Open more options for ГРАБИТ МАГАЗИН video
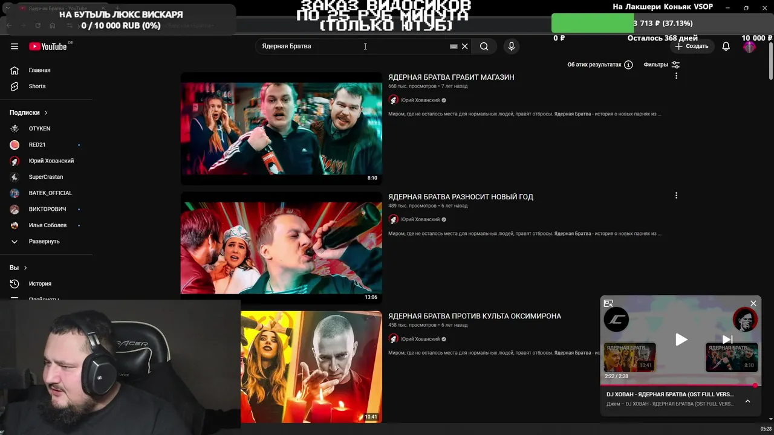Image resolution: width=774 pixels, height=435 pixels. click(676, 76)
